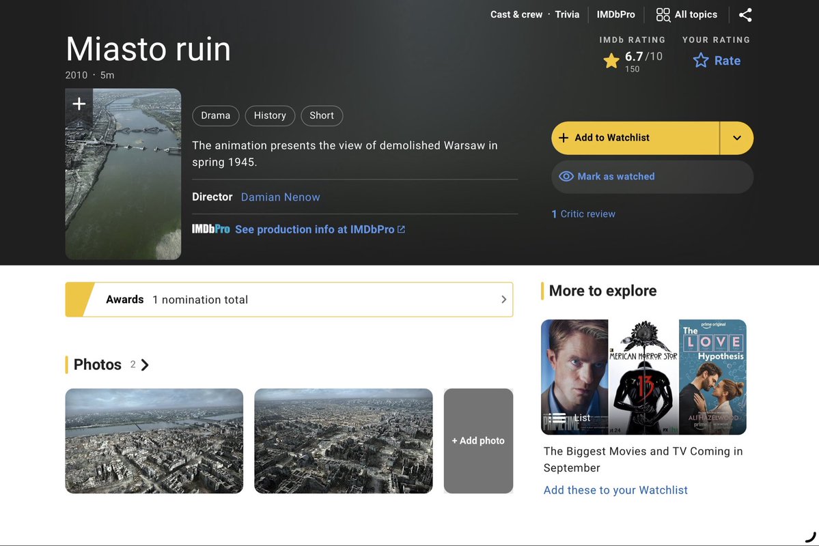This screenshot has width=819, height=546.
Task: Open The Love Hypothesis poster
Action: [x=712, y=377]
